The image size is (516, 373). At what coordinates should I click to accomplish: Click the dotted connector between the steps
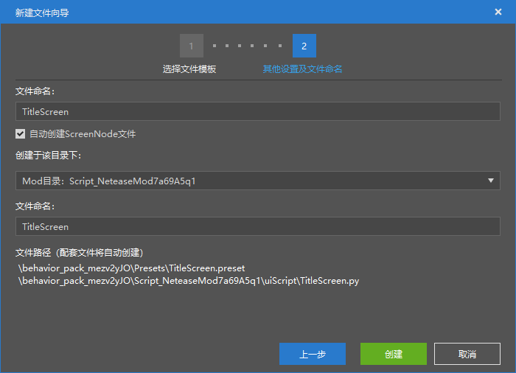pos(248,46)
